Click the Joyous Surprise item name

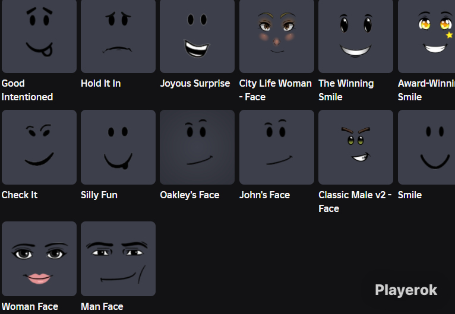pos(195,84)
